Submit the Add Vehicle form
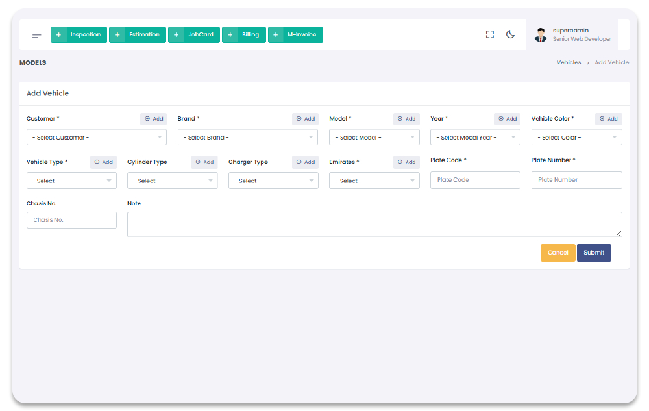The image size is (649, 411). (x=594, y=253)
